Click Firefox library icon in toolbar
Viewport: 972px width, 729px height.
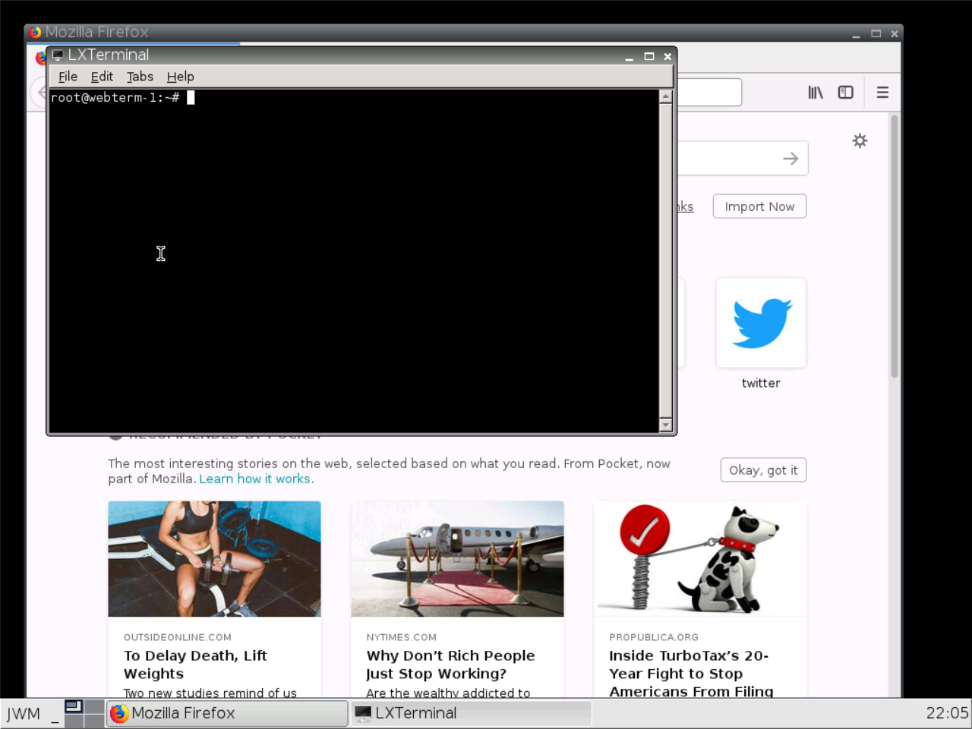[x=816, y=93]
